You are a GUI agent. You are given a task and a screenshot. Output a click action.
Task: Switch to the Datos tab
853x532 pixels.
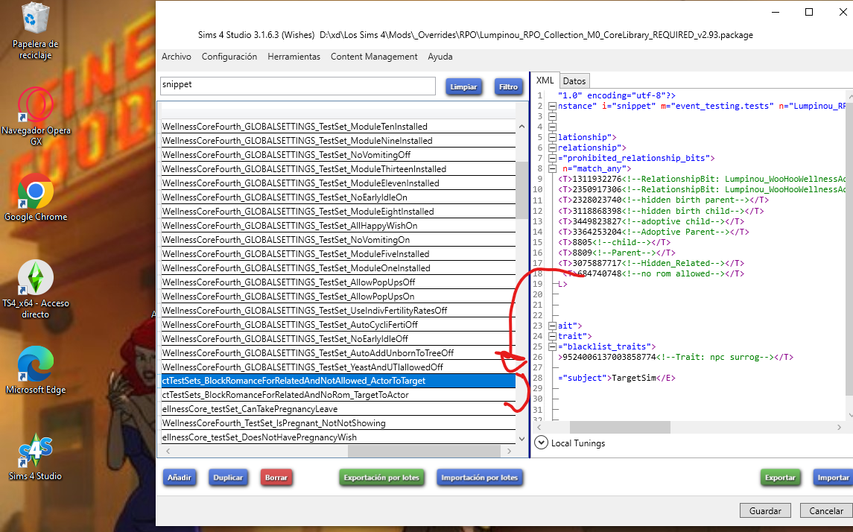coord(574,81)
